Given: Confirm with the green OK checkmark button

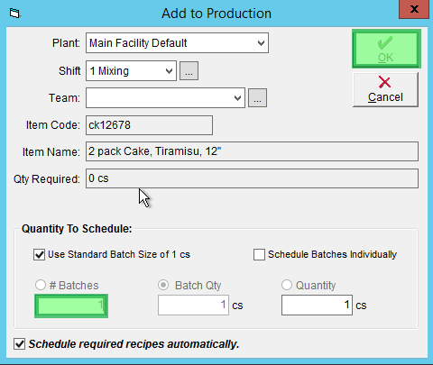Looking at the screenshot, I should click(386, 49).
